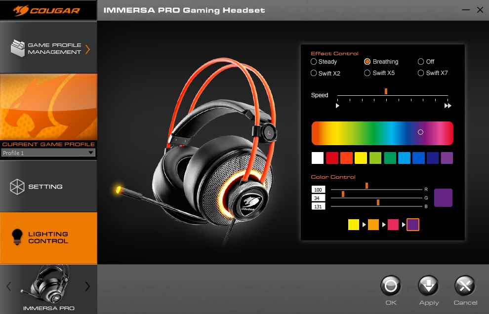
Task: Click the Game Profile Management chevron arrow
Action: 88,49
